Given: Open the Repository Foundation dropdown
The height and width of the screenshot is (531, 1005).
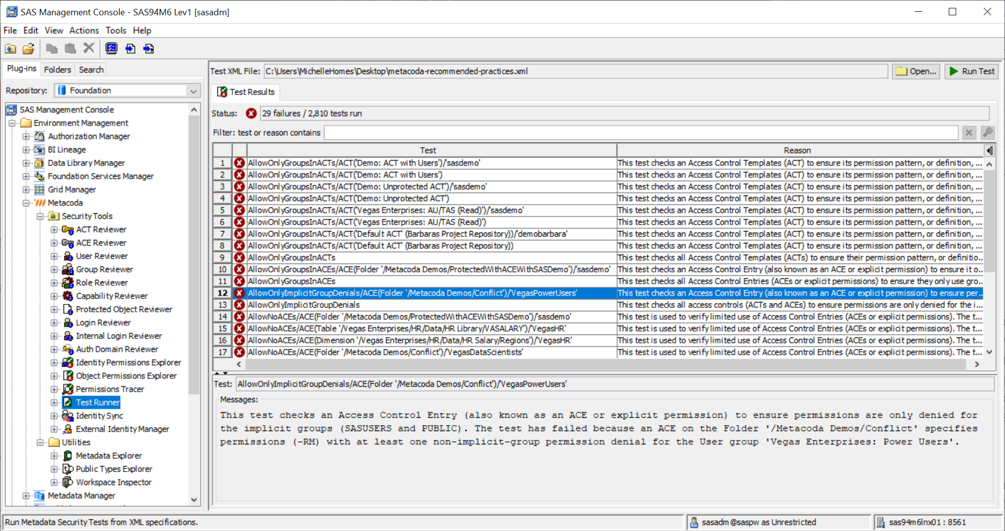Looking at the screenshot, I should coord(193,91).
